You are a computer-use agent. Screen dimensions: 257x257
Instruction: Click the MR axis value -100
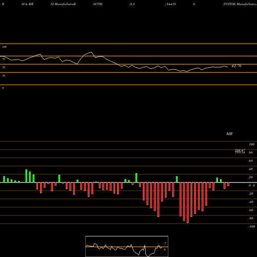pos(252,227)
